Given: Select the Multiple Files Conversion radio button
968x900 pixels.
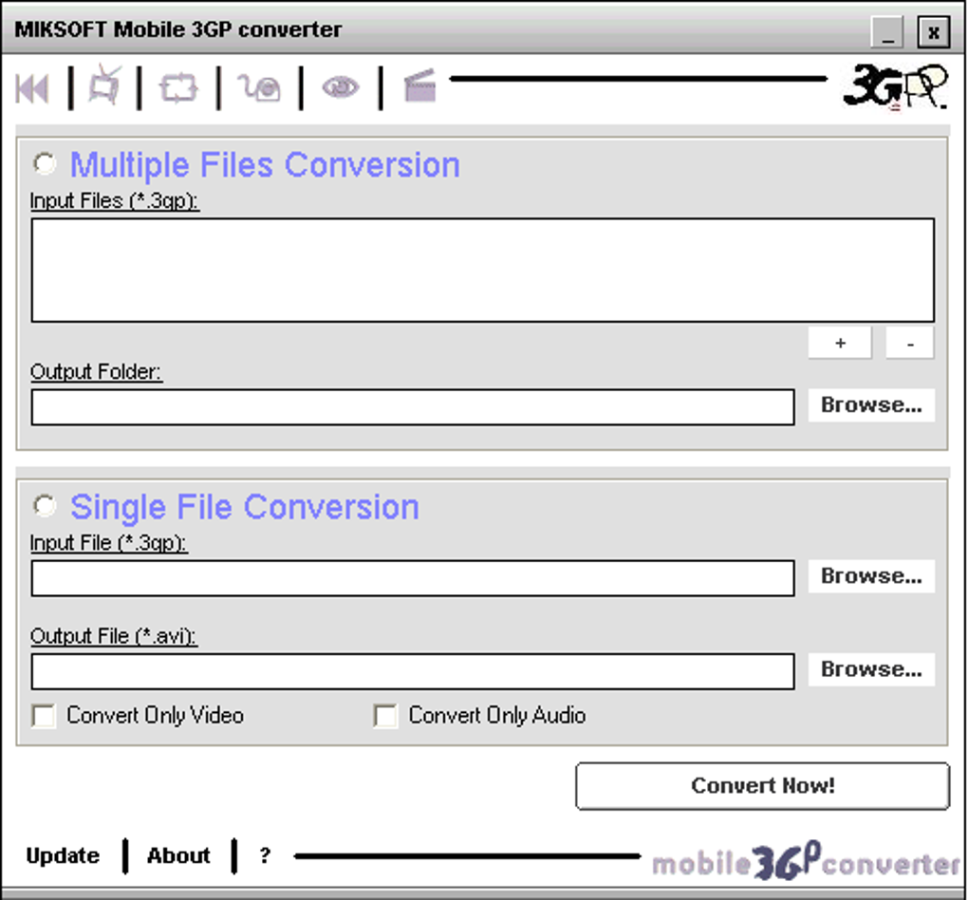Looking at the screenshot, I should (x=45, y=163).
